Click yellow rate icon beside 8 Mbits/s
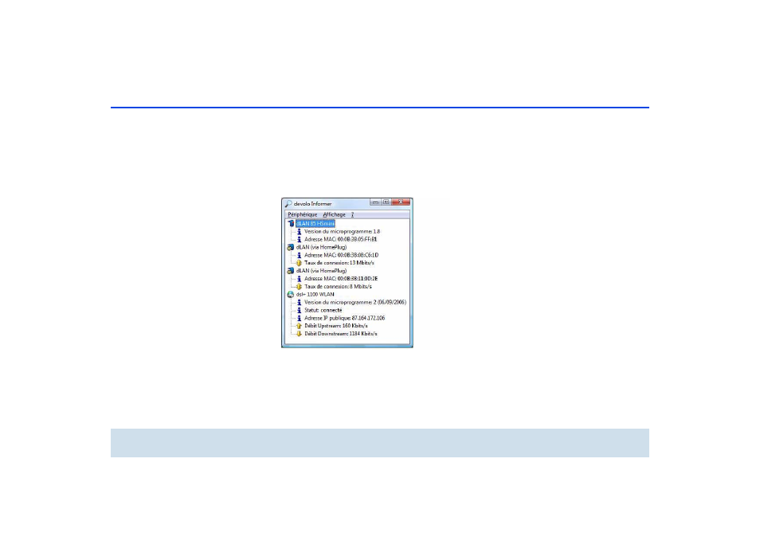This screenshot has width=760, height=537. tap(299, 287)
